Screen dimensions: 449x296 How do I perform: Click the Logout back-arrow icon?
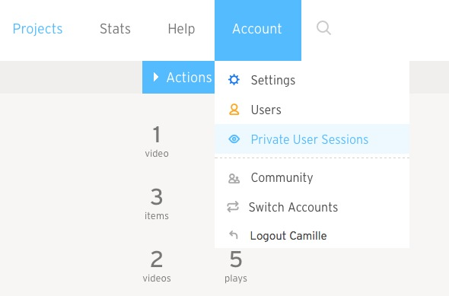tap(234, 235)
